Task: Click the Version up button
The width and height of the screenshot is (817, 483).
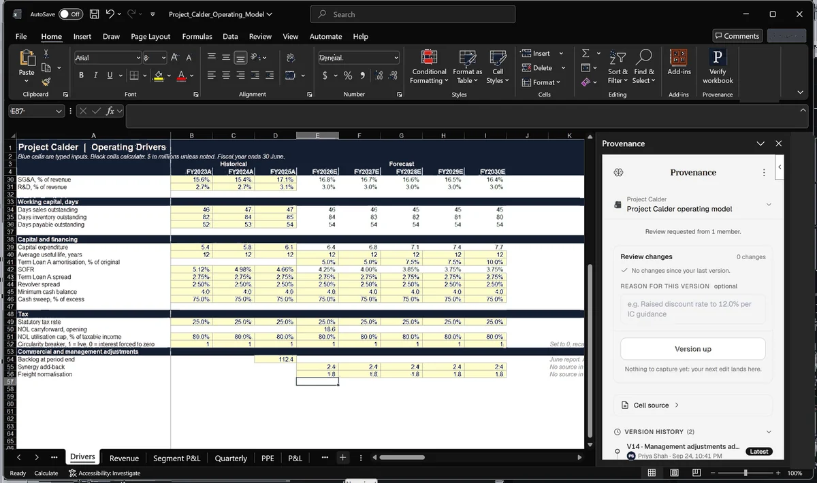Action: pyautogui.click(x=693, y=349)
